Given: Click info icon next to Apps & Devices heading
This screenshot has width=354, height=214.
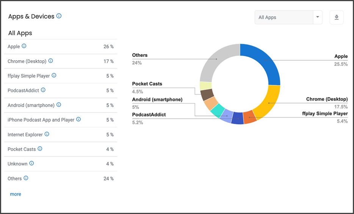Looking at the screenshot, I should click(x=59, y=16).
